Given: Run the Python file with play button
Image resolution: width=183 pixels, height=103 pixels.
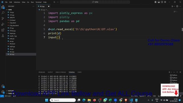Looking at the screenshot, I should coord(172,6).
